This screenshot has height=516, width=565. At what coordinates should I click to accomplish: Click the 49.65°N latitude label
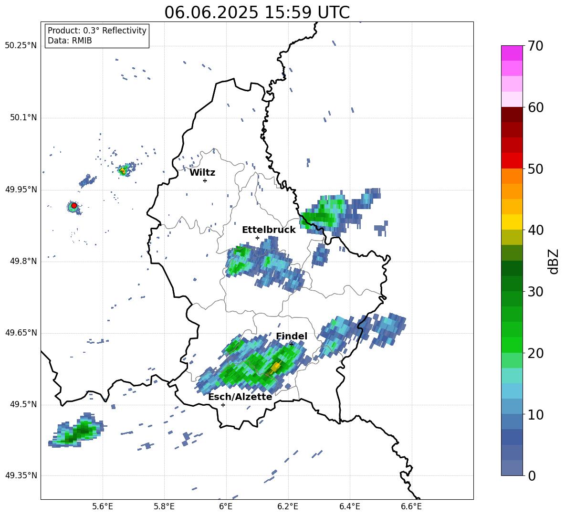21,333
